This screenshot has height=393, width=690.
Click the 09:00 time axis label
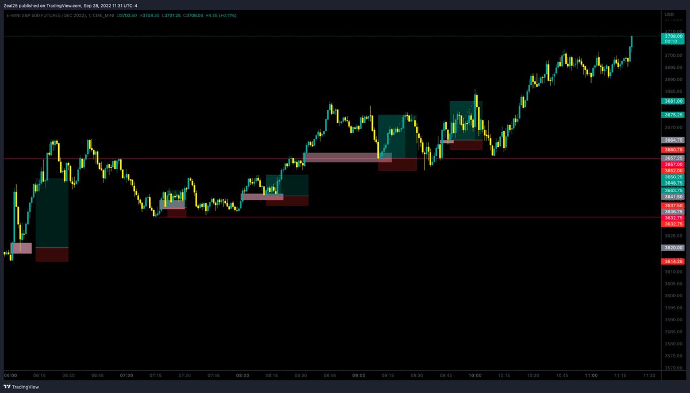tap(359, 375)
